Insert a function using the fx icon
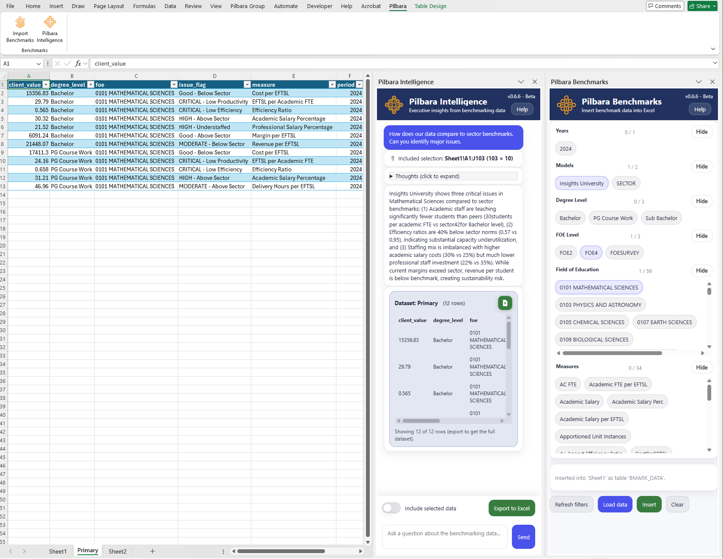 coord(78,63)
